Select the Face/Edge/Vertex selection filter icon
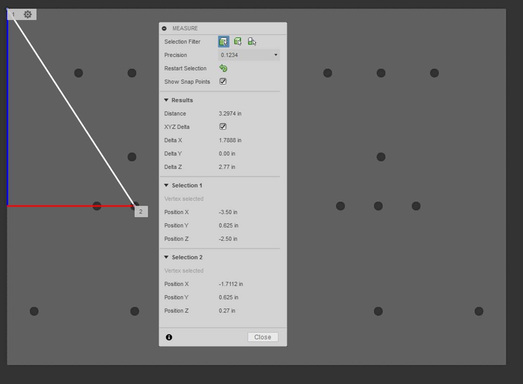 [x=223, y=41]
